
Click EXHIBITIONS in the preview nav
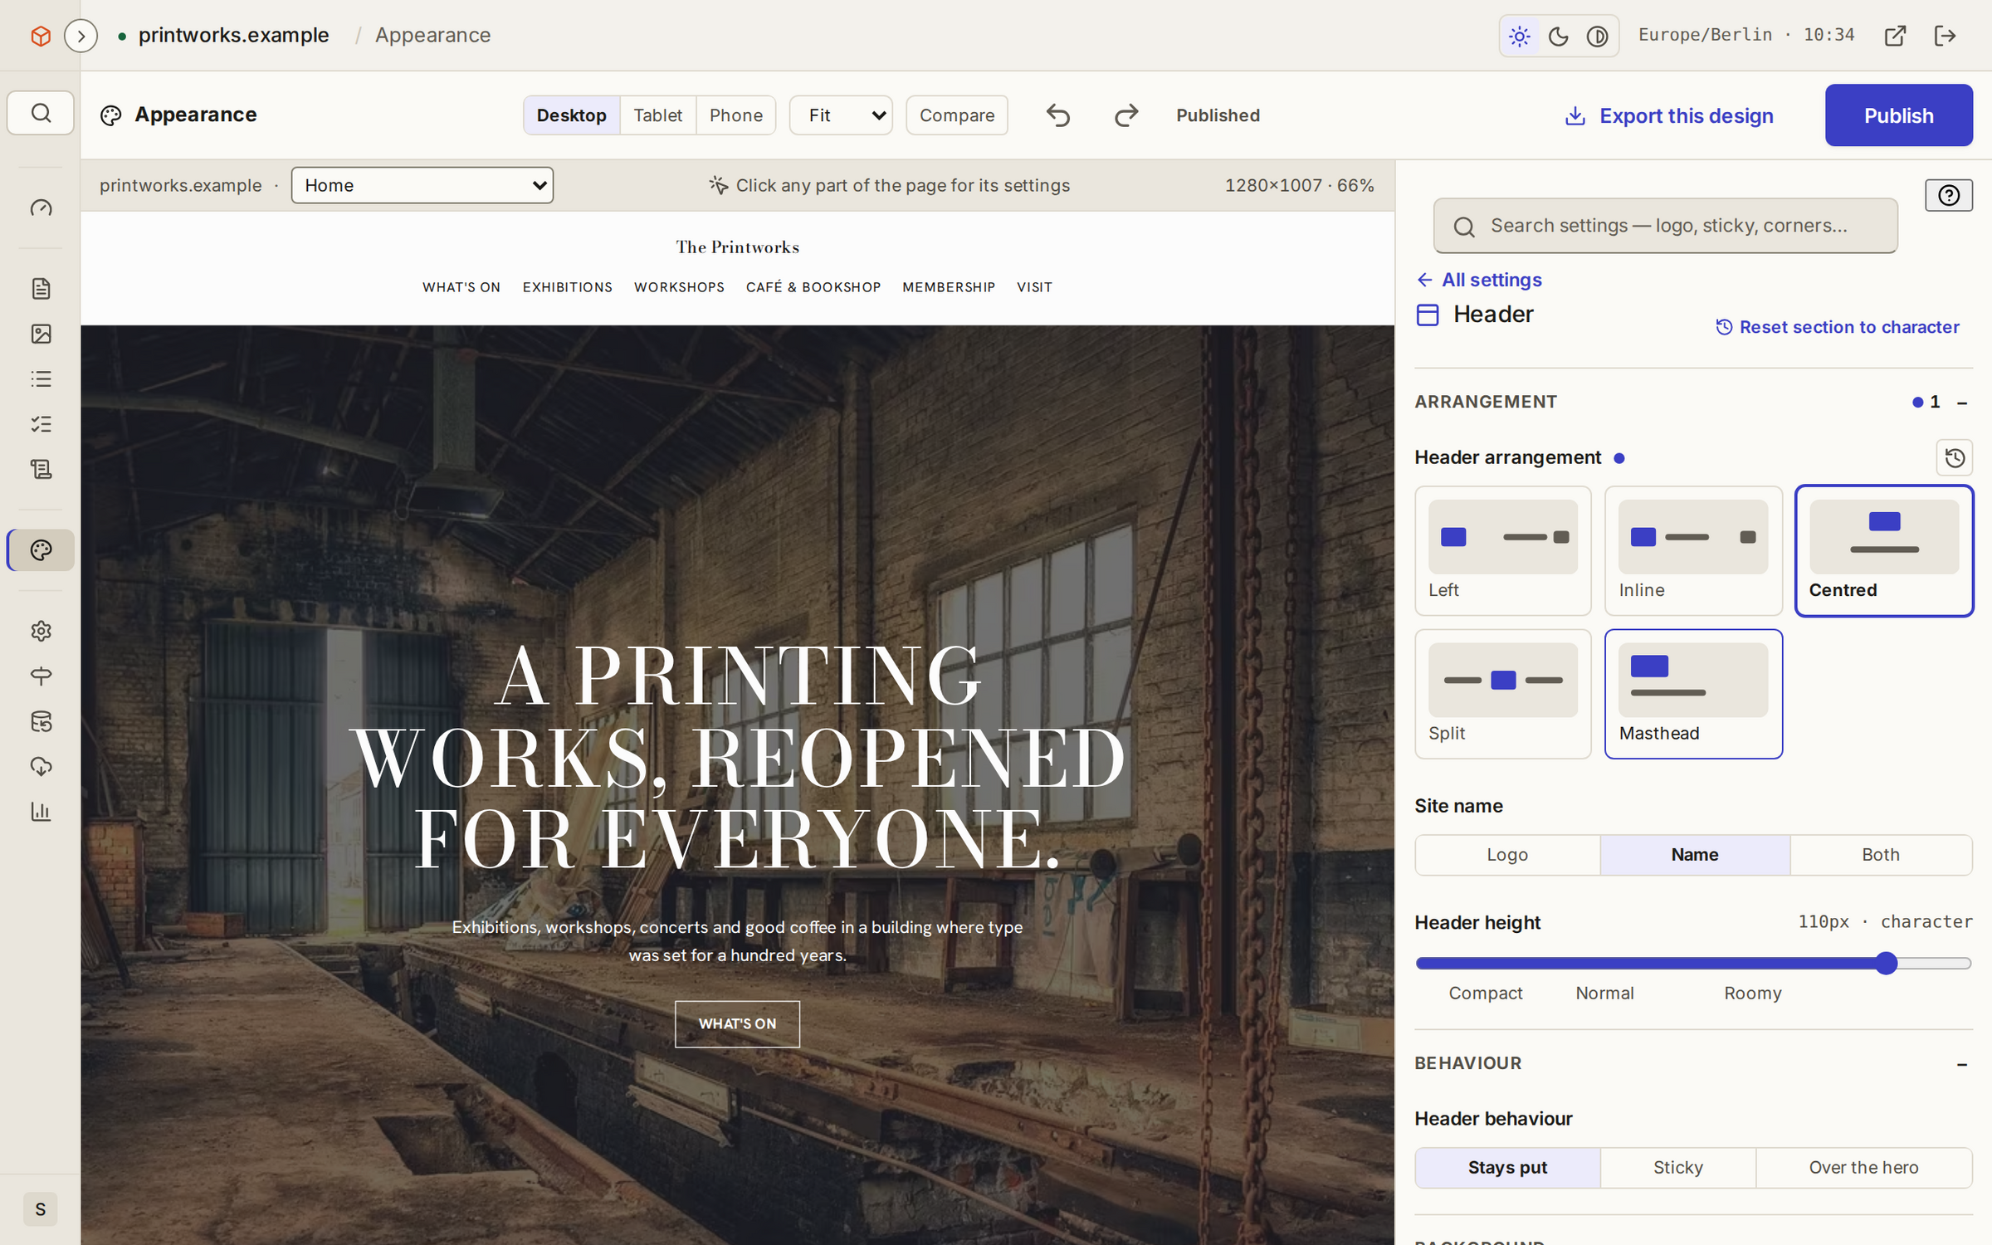pos(568,287)
